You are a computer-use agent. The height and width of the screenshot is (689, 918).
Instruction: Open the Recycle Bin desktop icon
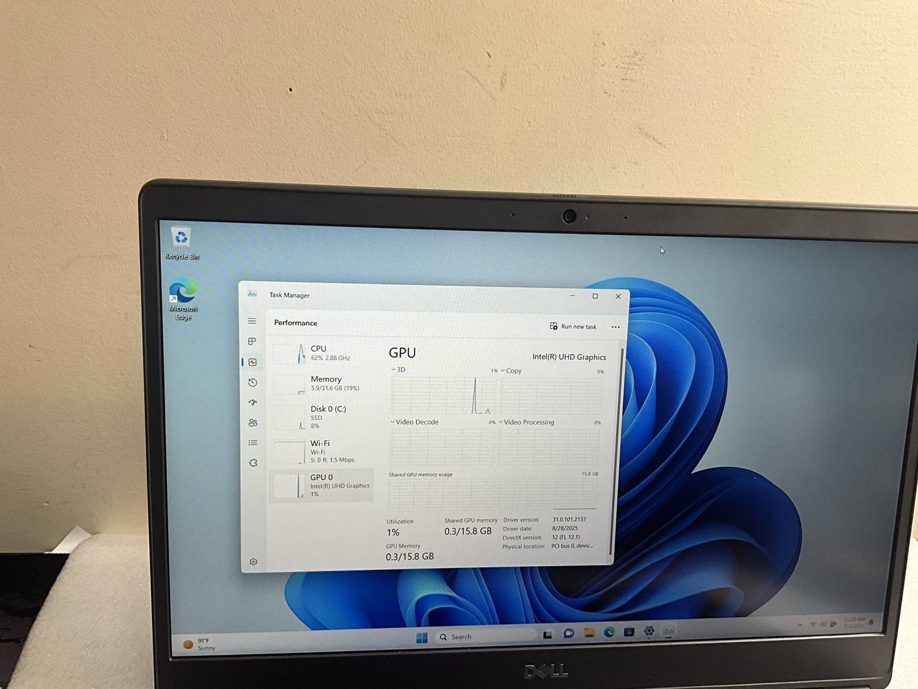pos(181,243)
